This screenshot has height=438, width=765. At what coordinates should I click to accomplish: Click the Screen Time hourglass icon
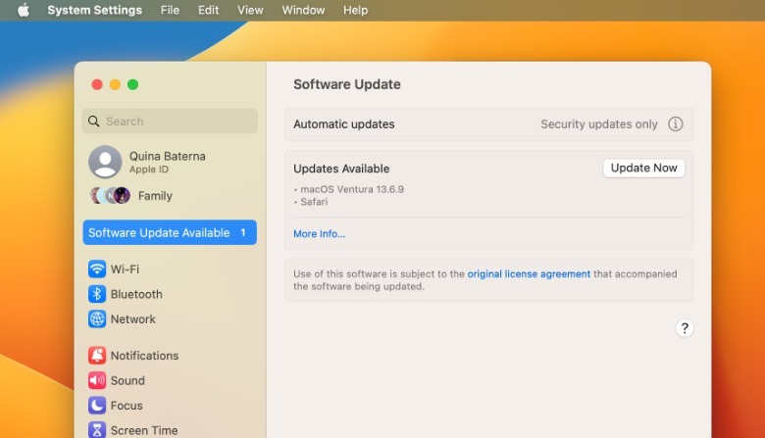point(97,430)
